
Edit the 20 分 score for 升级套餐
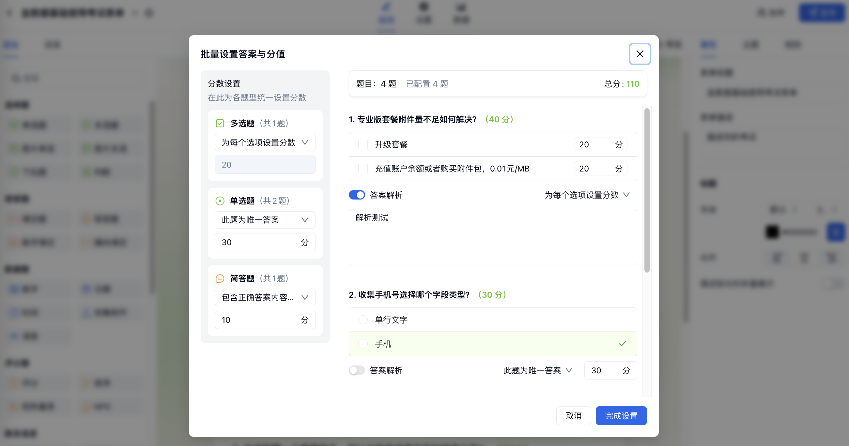pos(600,144)
